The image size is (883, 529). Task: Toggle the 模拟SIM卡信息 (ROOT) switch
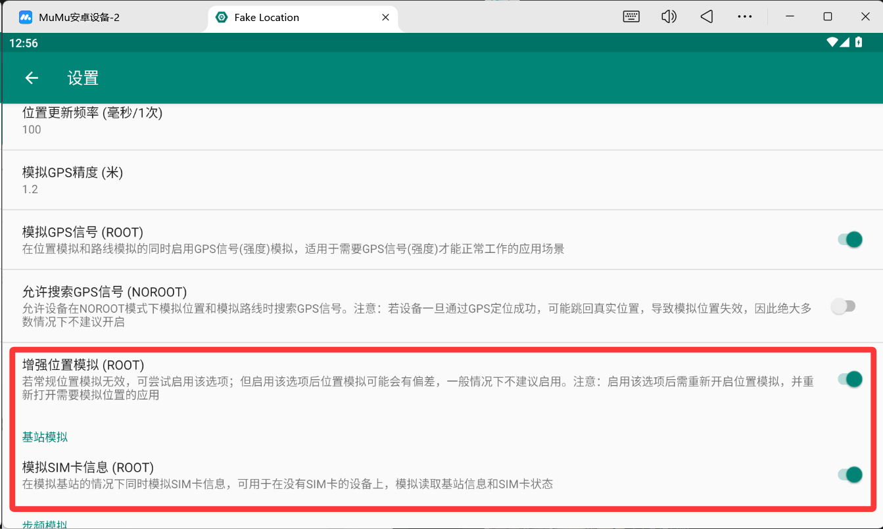pos(849,474)
